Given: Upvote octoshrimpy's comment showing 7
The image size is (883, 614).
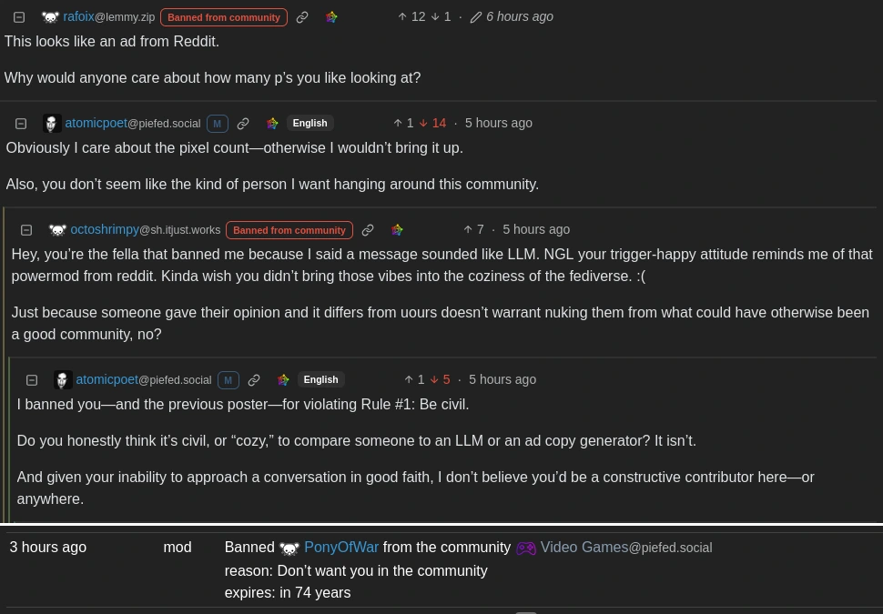Looking at the screenshot, I should click(468, 229).
